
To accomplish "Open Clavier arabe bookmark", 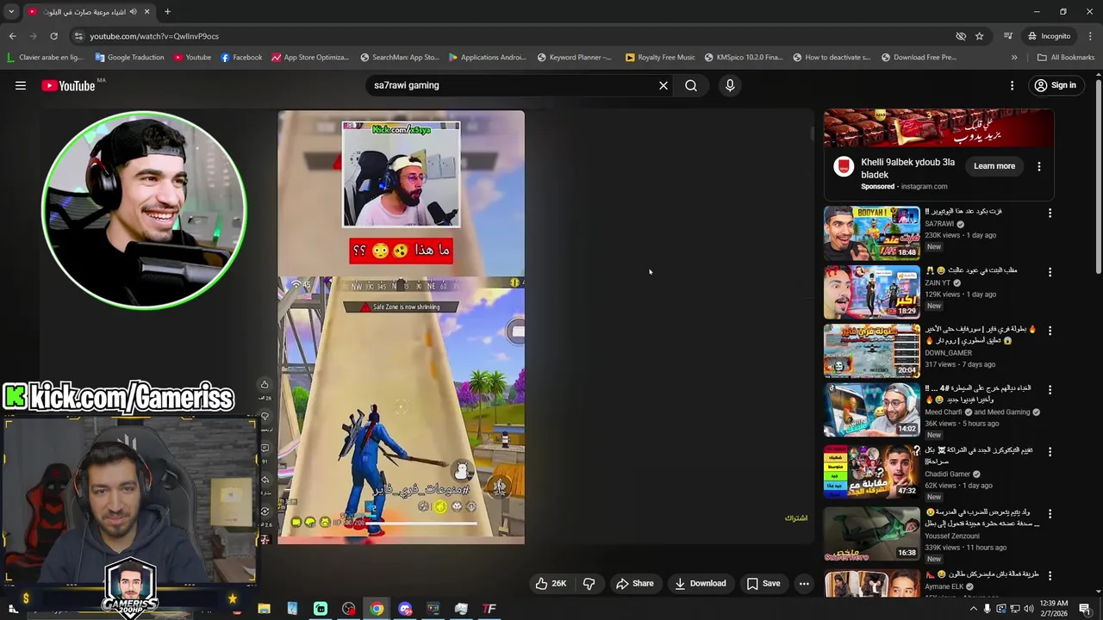I will [x=45, y=58].
